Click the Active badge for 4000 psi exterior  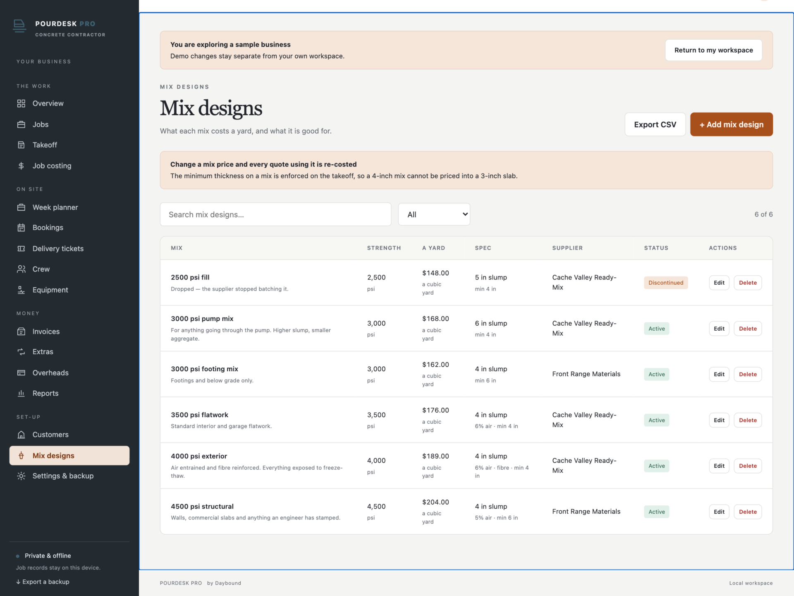click(x=656, y=466)
